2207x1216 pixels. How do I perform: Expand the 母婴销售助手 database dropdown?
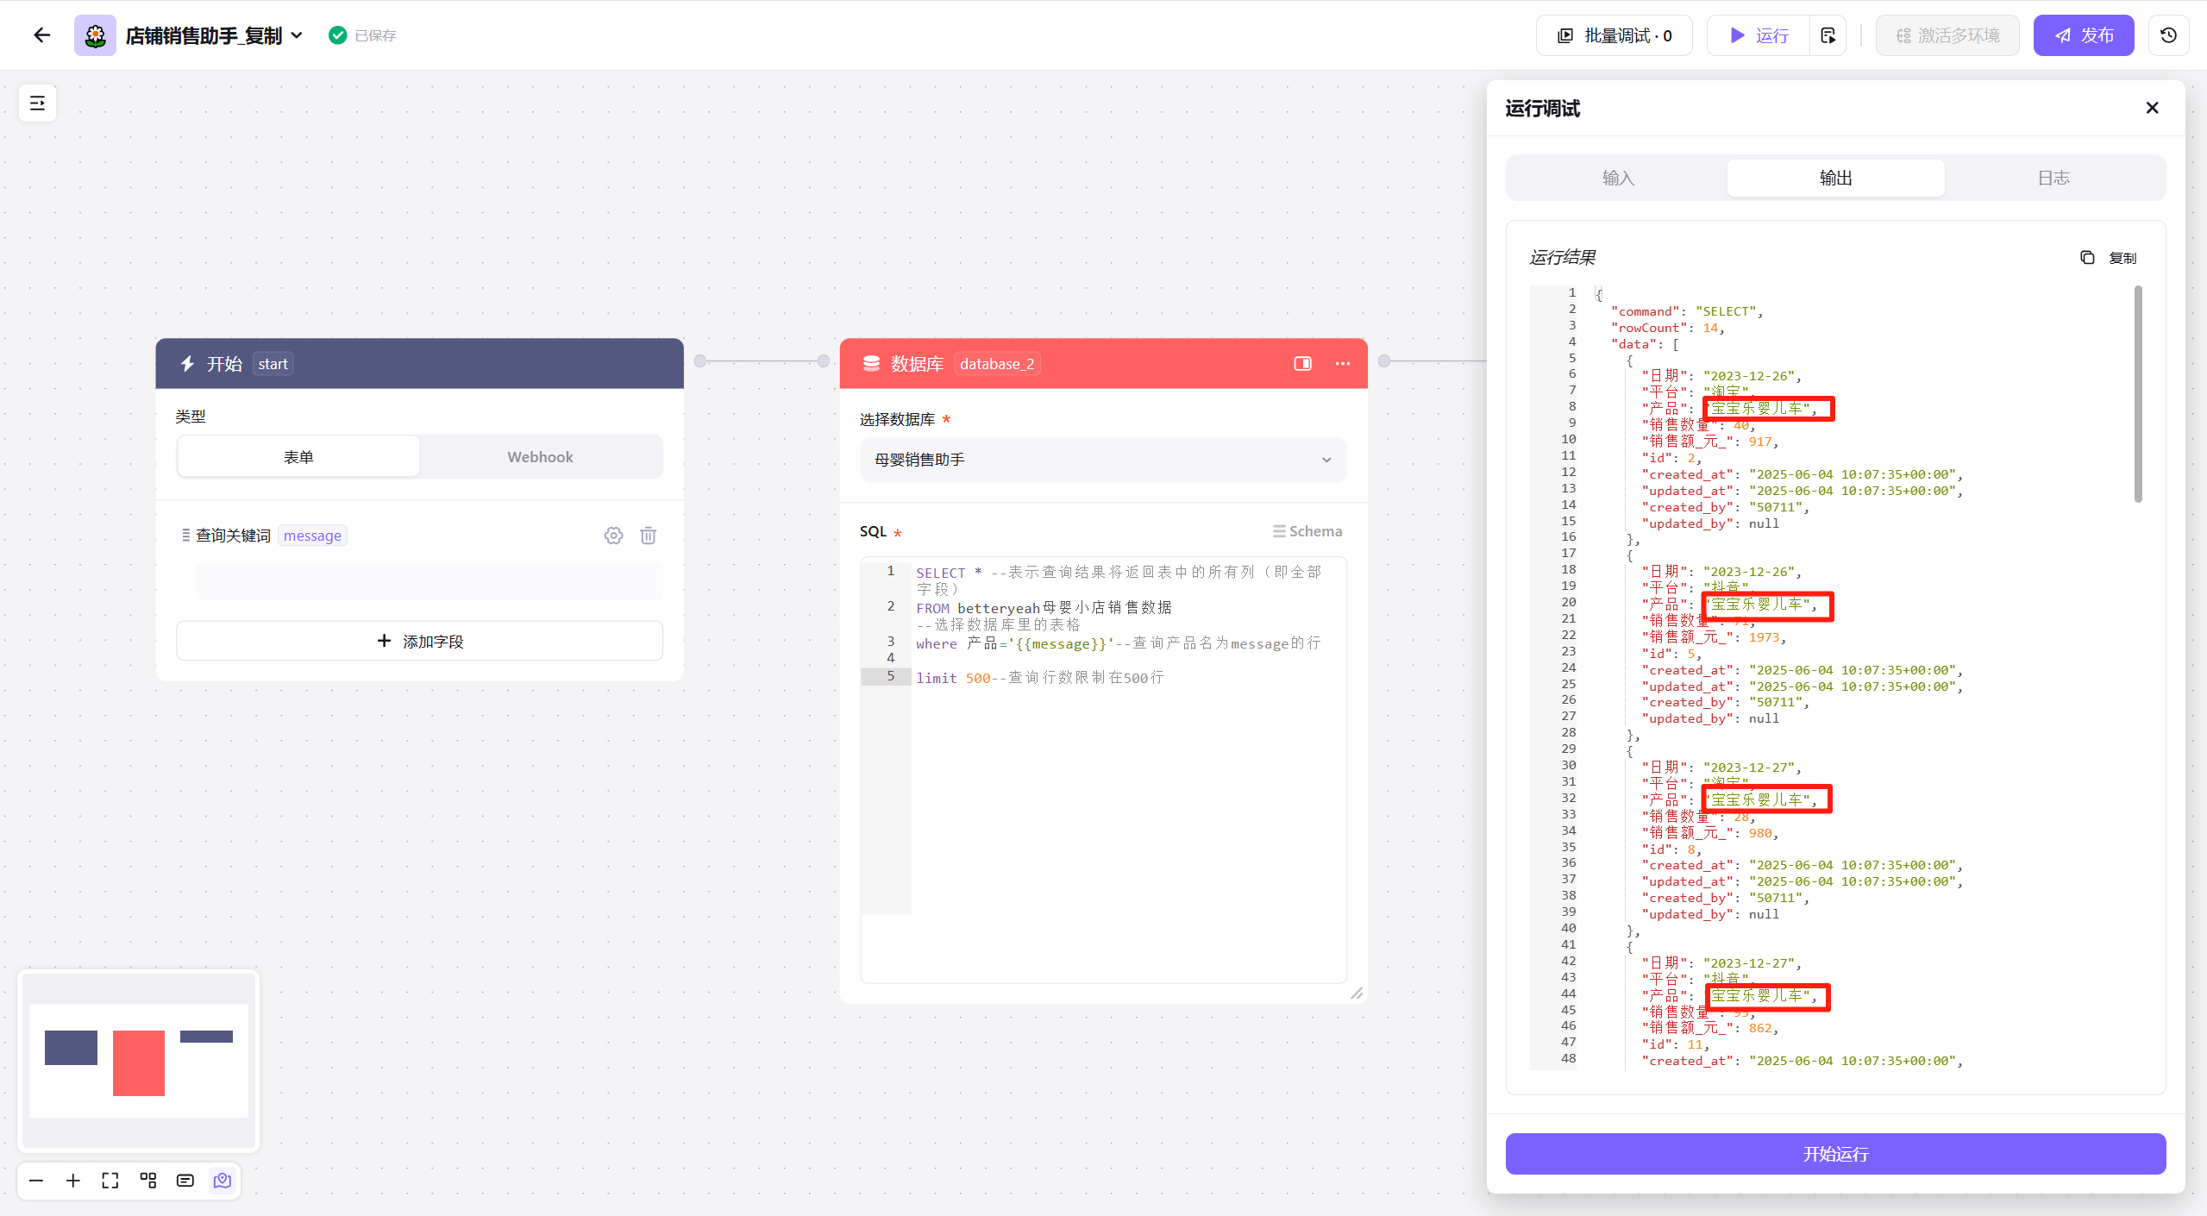(1102, 460)
